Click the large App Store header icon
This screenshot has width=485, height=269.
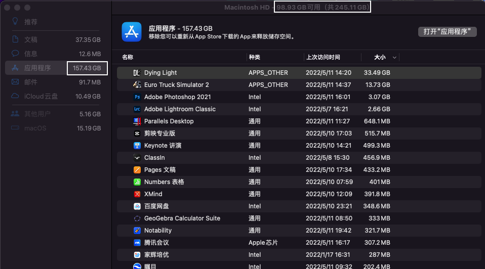tap(132, 32)
